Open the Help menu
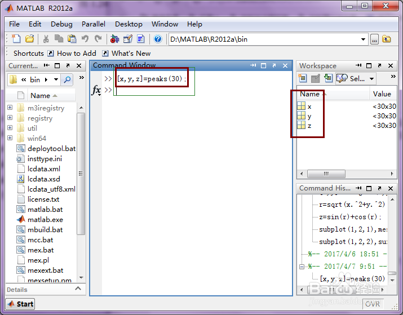 point(194,24)
